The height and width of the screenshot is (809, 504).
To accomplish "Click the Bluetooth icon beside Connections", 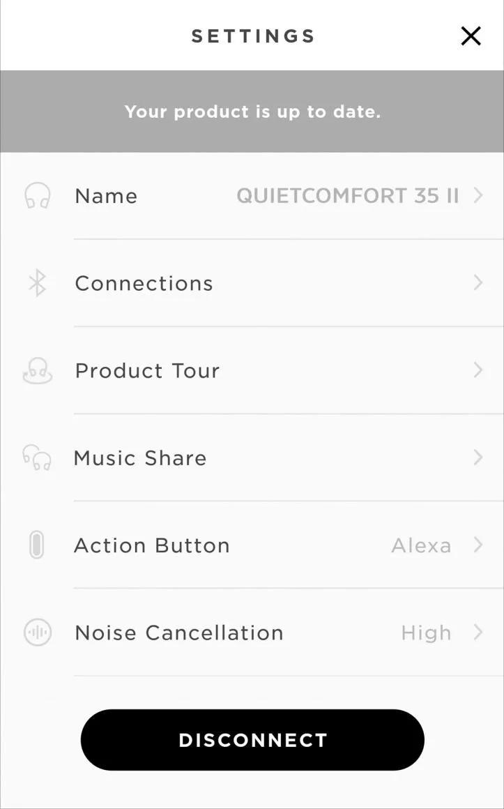I will 37,283.
